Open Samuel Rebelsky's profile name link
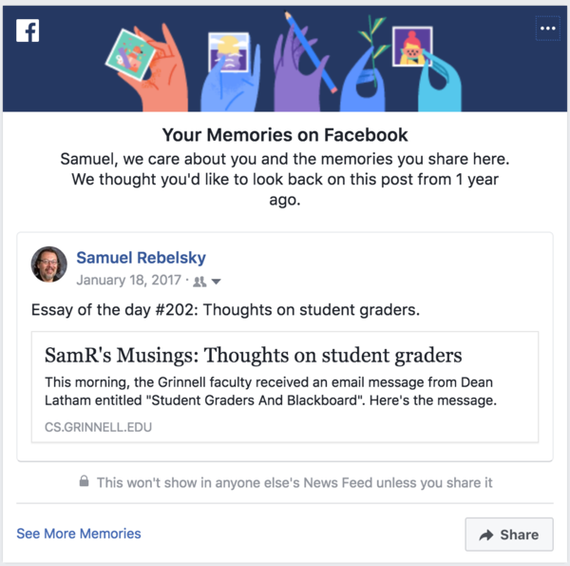The image size is (570, 566). 141,258
